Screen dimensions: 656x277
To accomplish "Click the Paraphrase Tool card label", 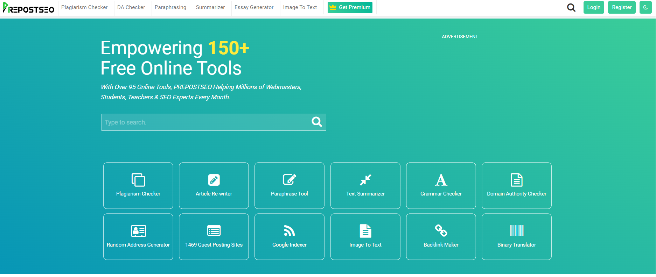I will (x=289, y=194).
